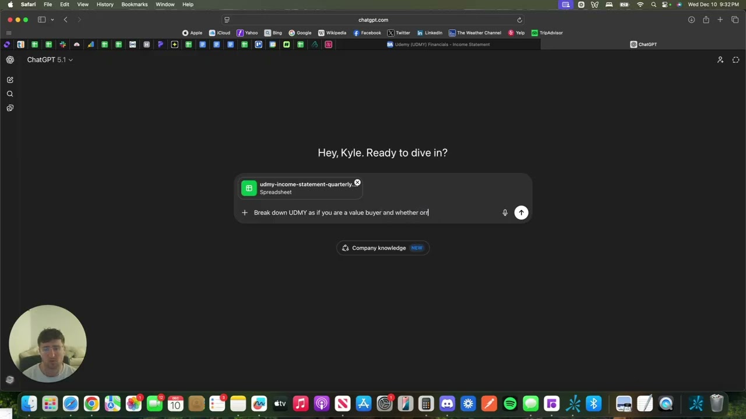746x419 pixels.
Task: Show Safari tab overview
Action: tap(735, 20)
